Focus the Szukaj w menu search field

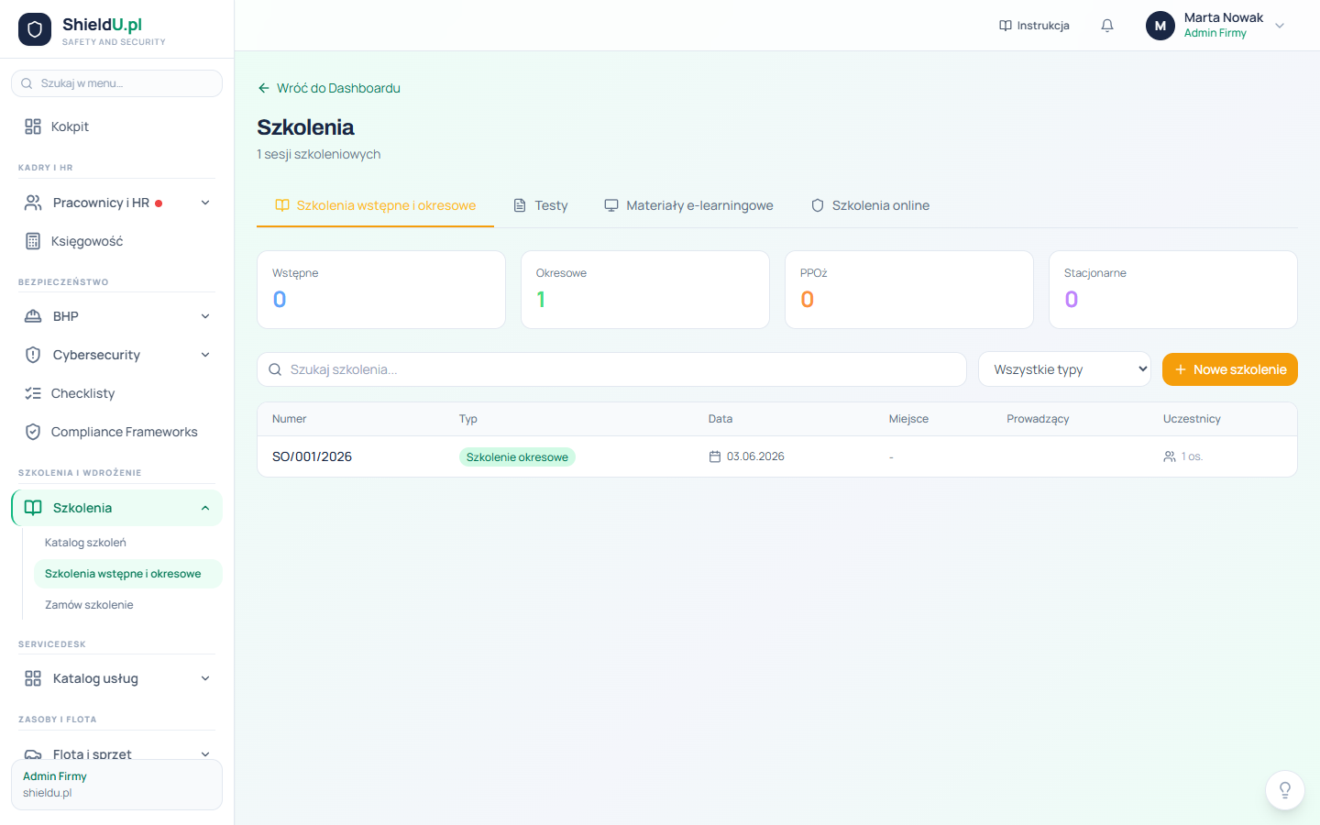116,83
